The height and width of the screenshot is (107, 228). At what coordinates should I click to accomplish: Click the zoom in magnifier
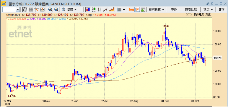[x=50, y=9]
